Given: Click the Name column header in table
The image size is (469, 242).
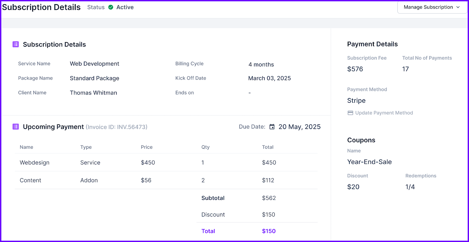Looking at the screenshot, I should click(x=26, y=147).
